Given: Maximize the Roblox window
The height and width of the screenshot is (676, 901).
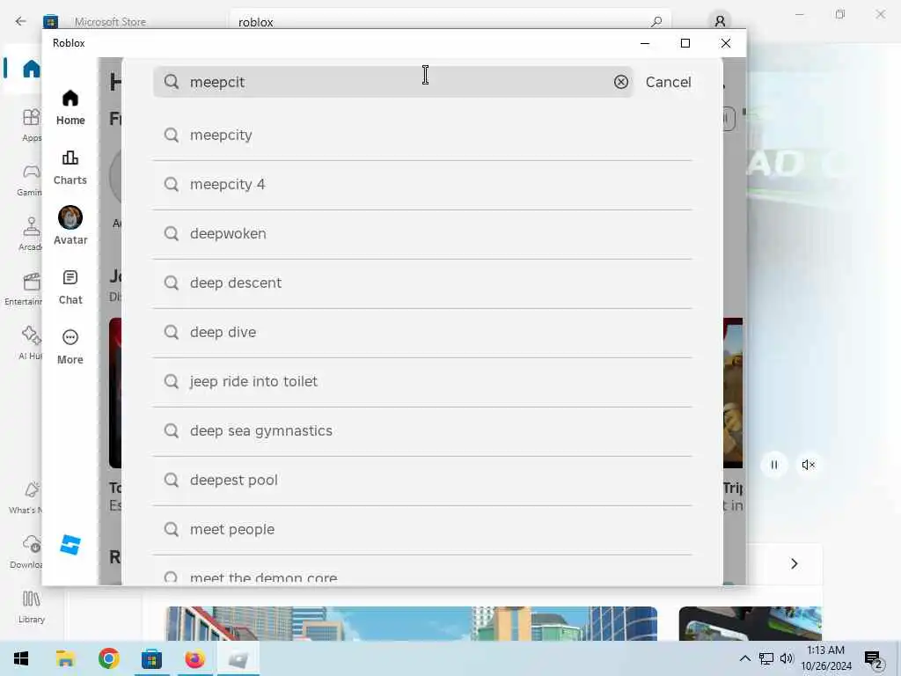Looking at the screenshot, I should pos(685,43).
